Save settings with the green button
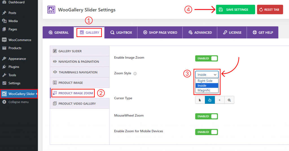This screenshot has width=289, height=151. [x=235, y=10]
